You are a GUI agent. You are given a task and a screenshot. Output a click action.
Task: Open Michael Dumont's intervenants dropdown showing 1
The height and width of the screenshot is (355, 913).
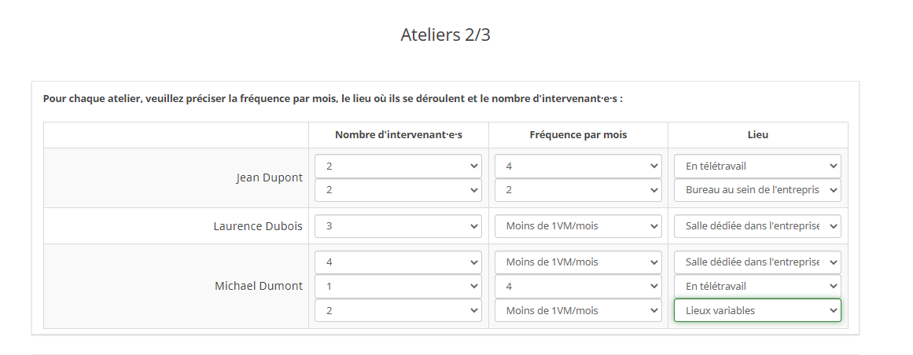coord(398,286)
